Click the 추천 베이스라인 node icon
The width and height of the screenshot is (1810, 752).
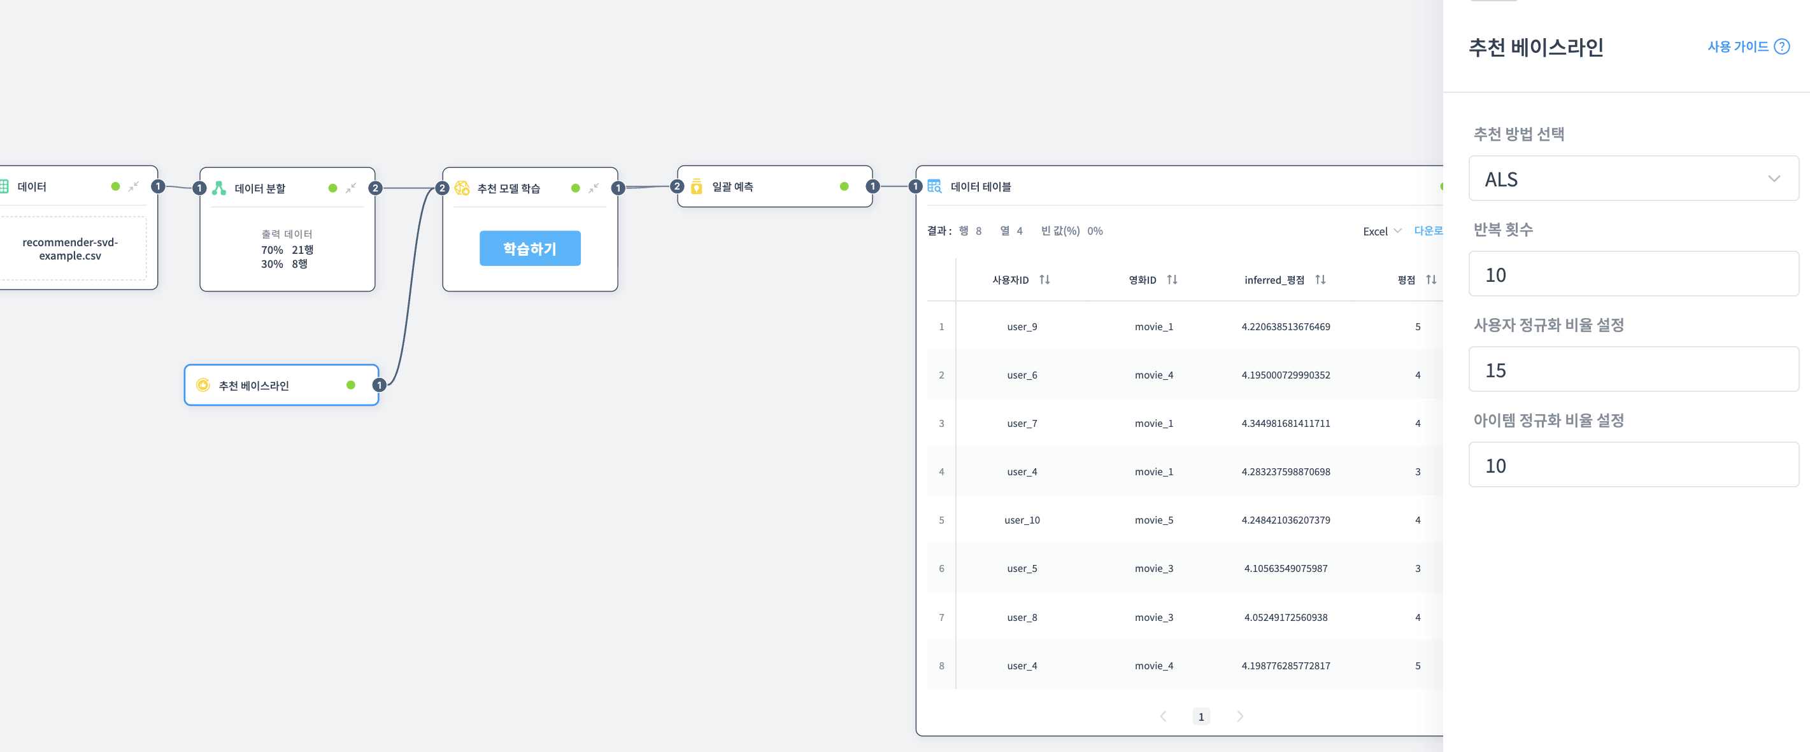click(203, 385)
